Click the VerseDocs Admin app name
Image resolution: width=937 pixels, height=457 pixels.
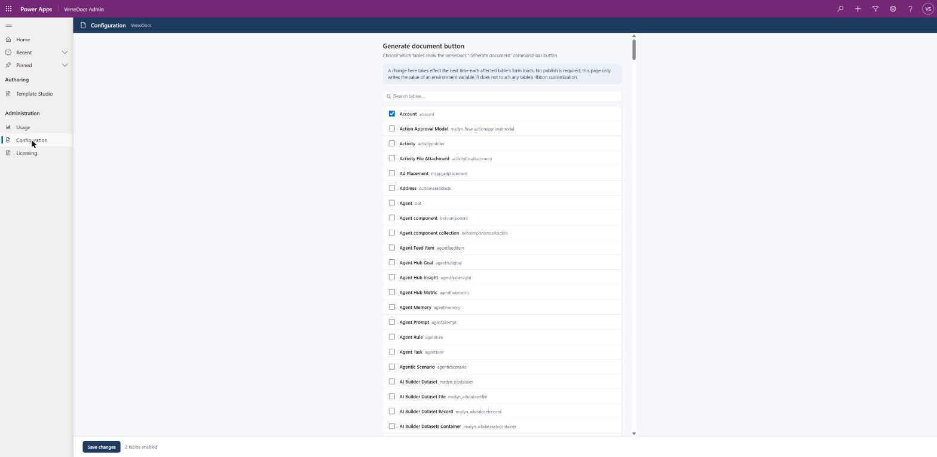[84, 9]
